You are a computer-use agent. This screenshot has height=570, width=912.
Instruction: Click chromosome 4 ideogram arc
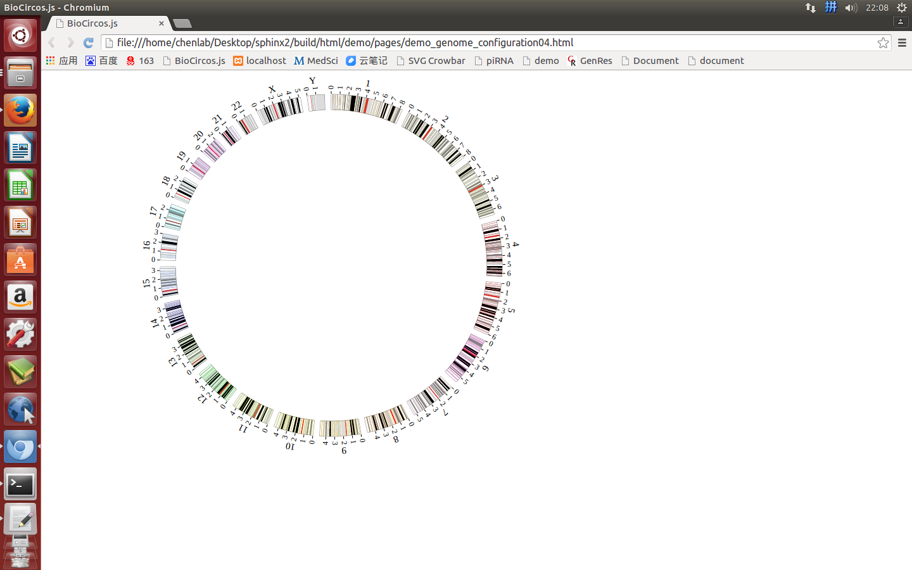[x=493, y=248]
